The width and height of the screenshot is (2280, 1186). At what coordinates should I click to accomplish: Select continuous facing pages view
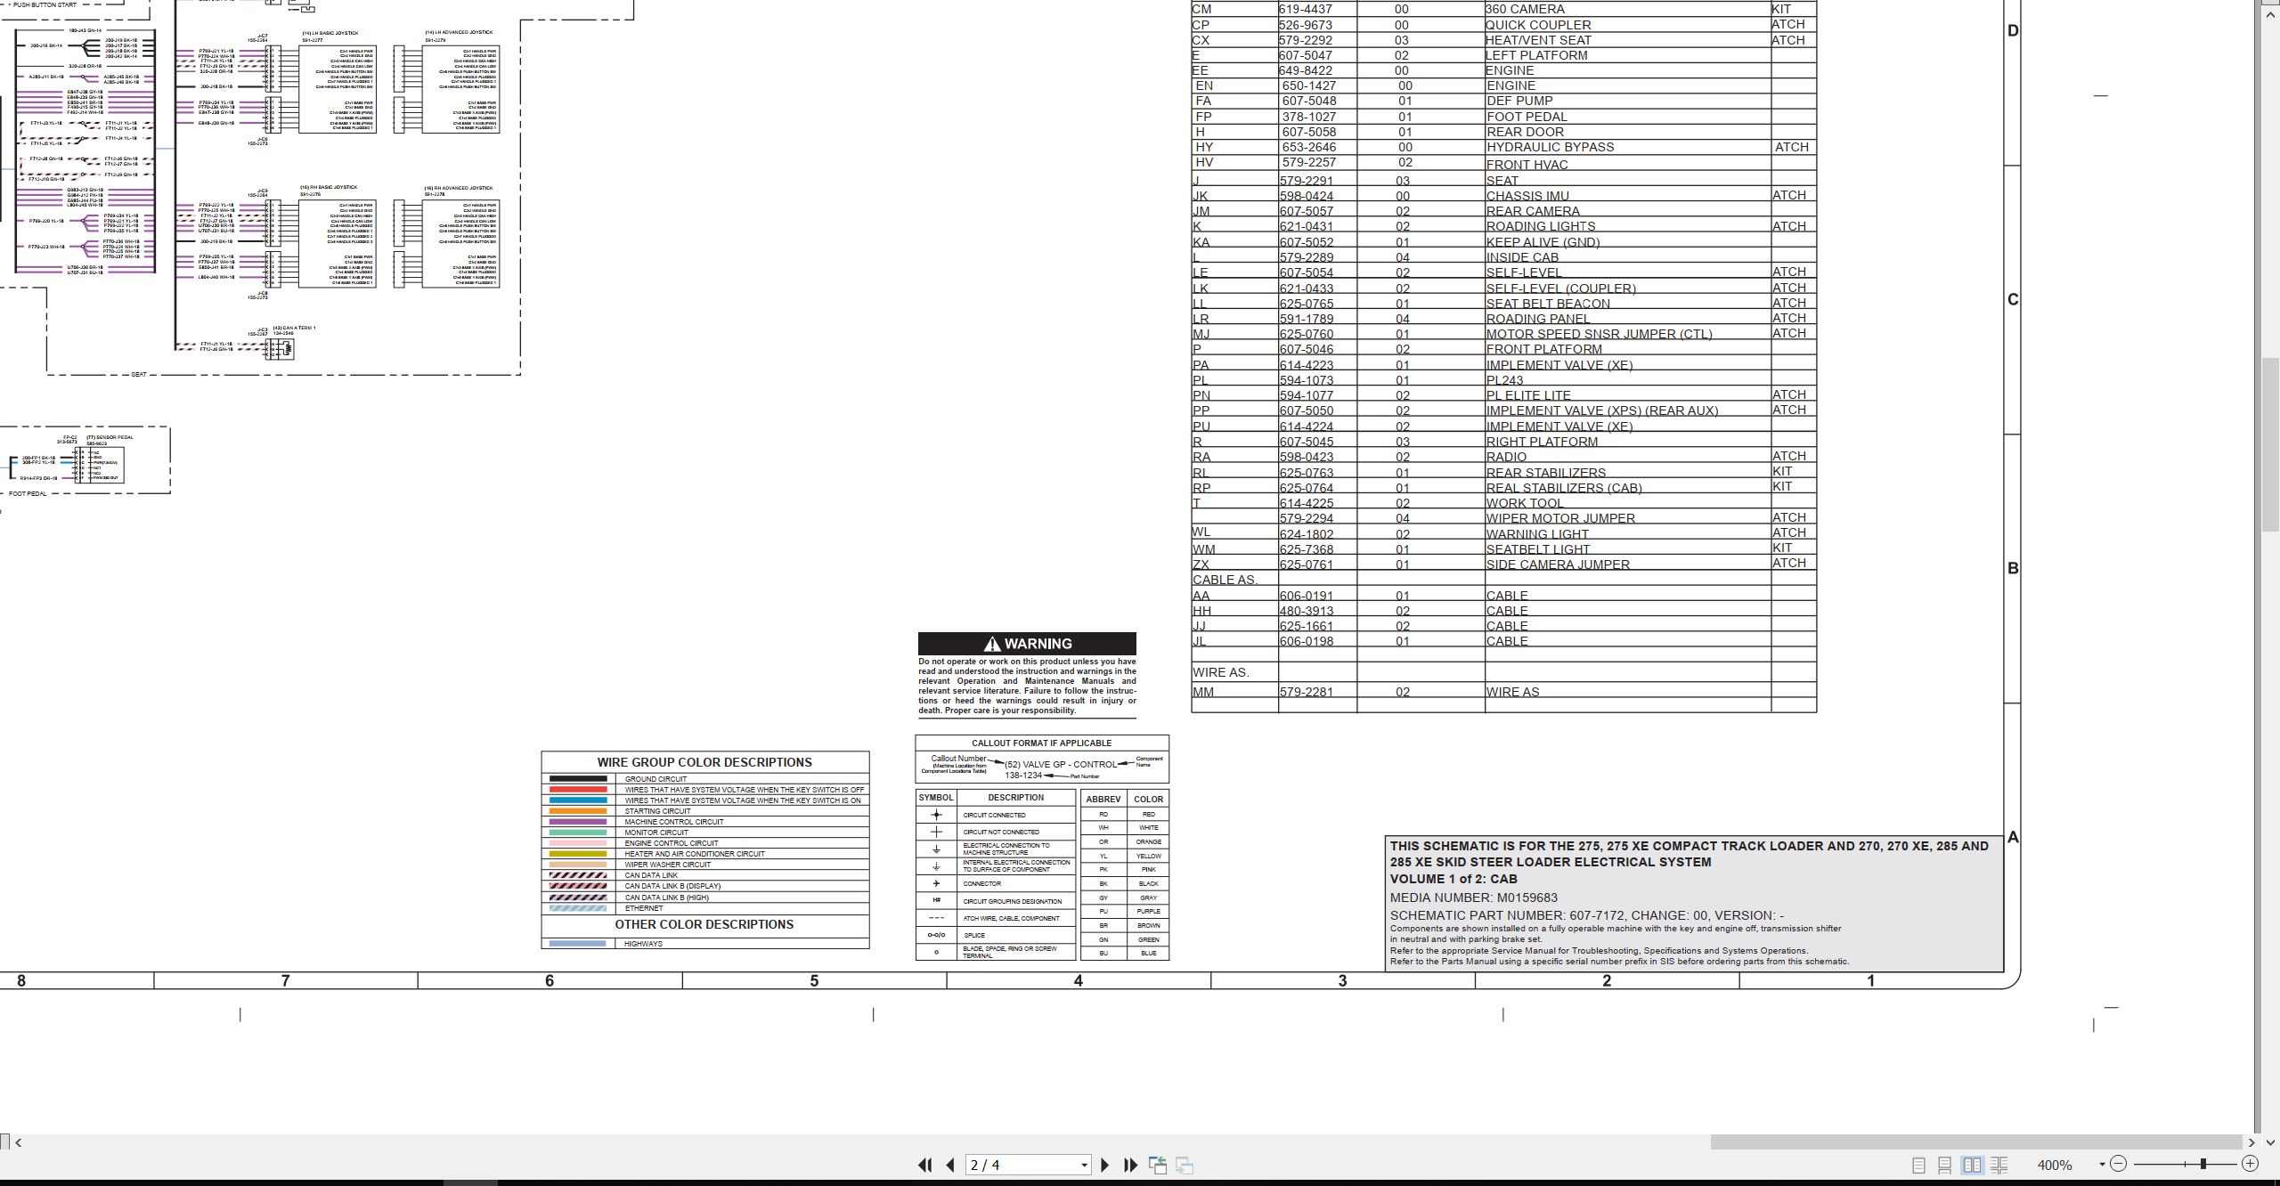pos(1999,1165)
